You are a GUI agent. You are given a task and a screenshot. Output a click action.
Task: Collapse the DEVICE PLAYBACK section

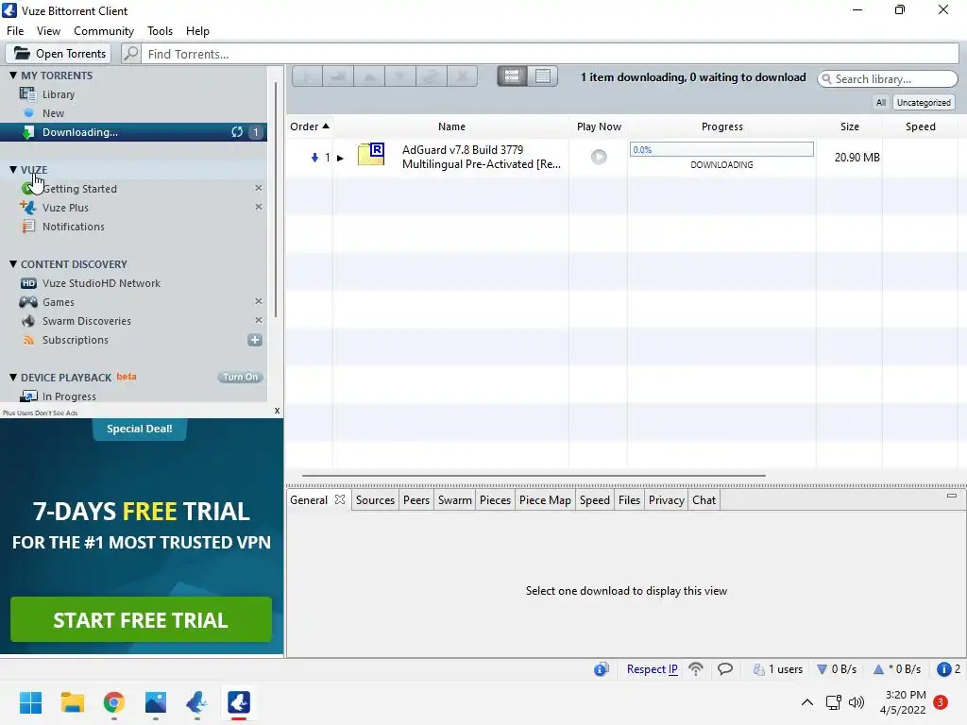[x=13, y=378]
